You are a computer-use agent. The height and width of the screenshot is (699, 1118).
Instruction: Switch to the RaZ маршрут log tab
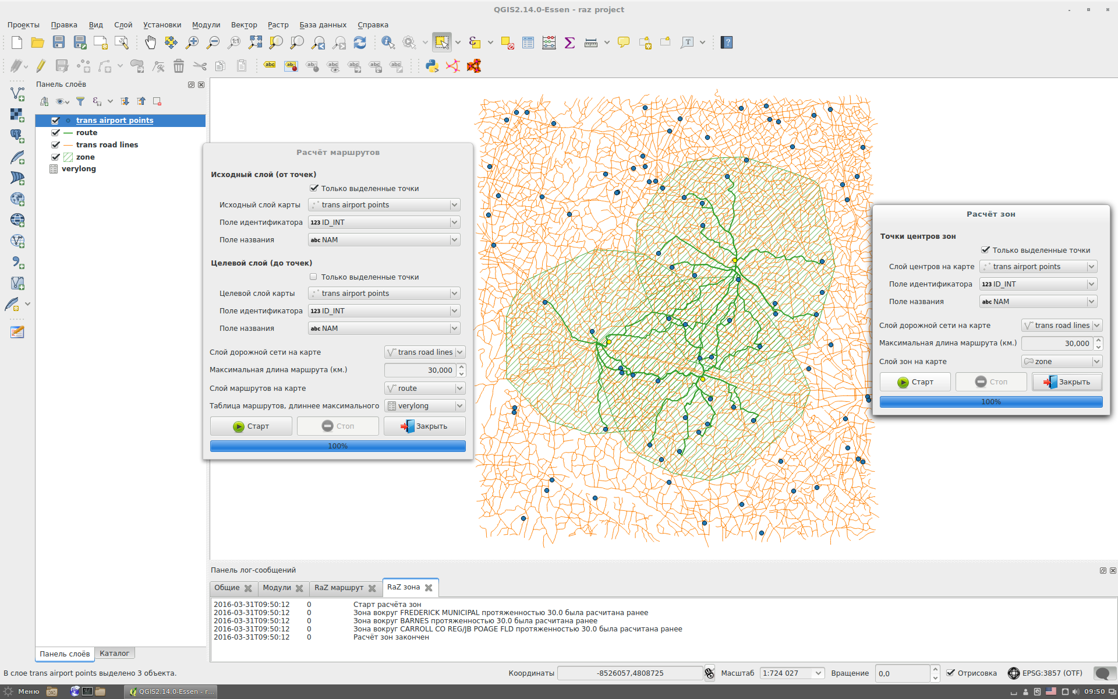tap(338, 588)
